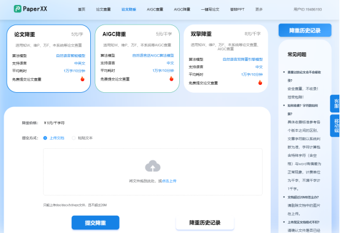The height and width of the screenshot is (233, 340).
Task: Click the 常见问题 heading
Action: 297,55
